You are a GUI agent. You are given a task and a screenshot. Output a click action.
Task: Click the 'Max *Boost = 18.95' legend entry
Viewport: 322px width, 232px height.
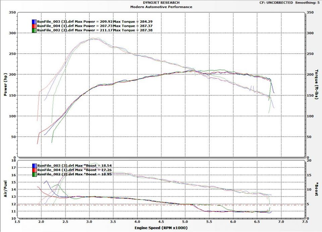tap(93, 174)
